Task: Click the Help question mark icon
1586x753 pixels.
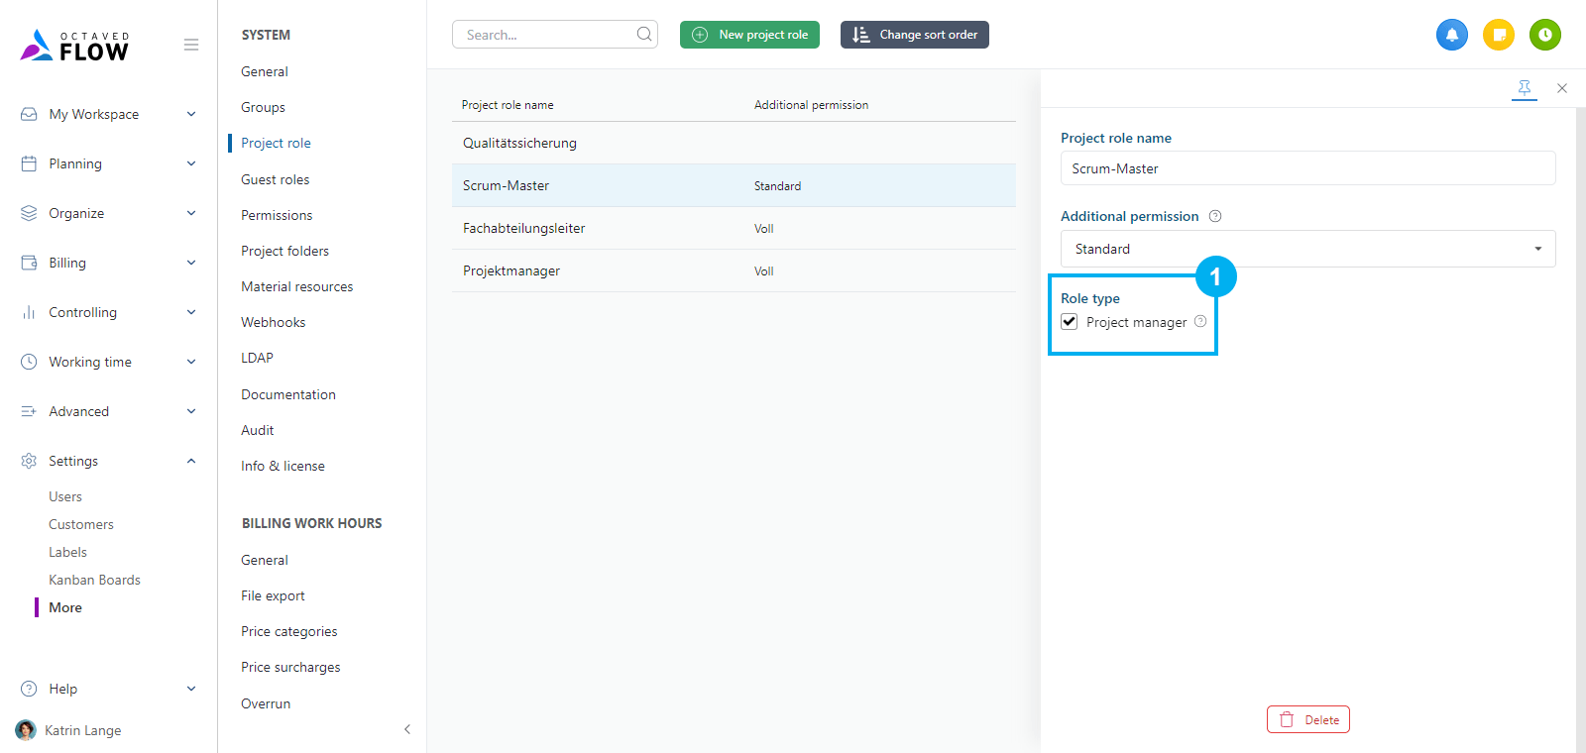Action: pos(29,689)
